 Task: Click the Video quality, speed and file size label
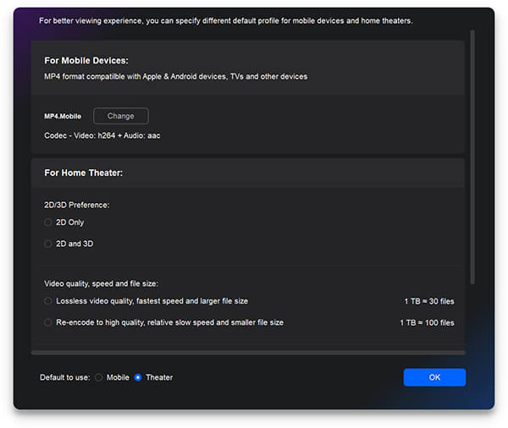101,283
